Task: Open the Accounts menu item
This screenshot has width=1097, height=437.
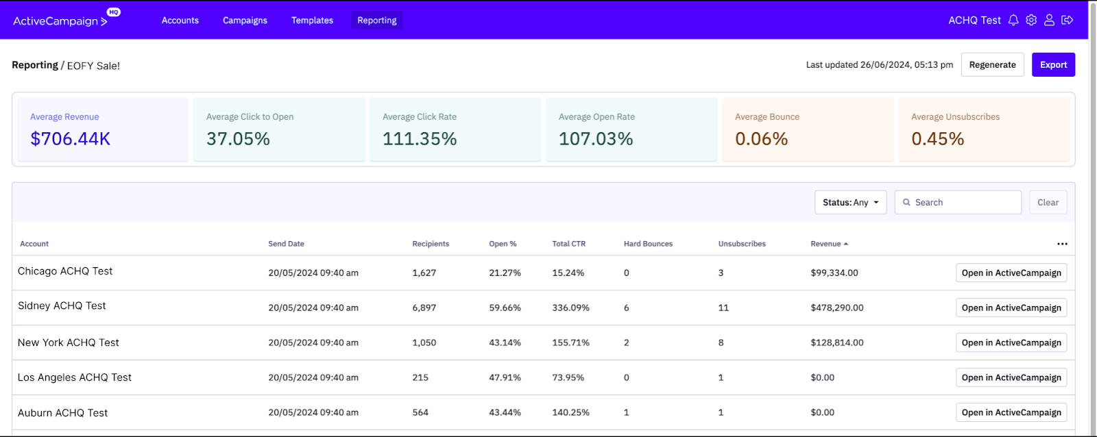Action: [180, 21]
